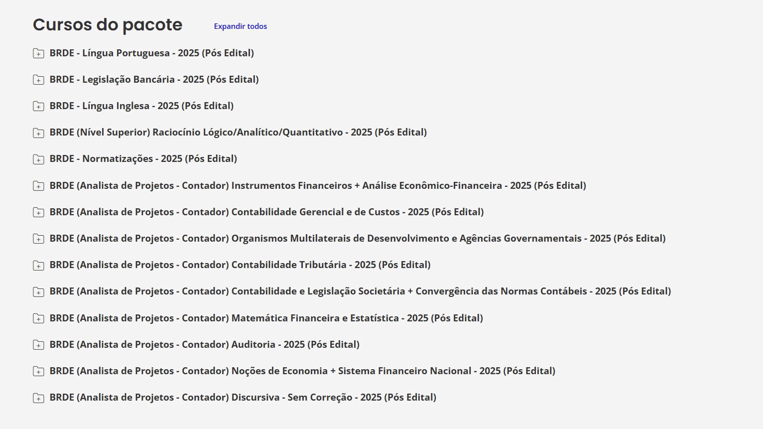Click folder icon for Organismos Multilaterais course
Image resolution: width=763 pixels, height=429 pixels.
coord(38,239)
